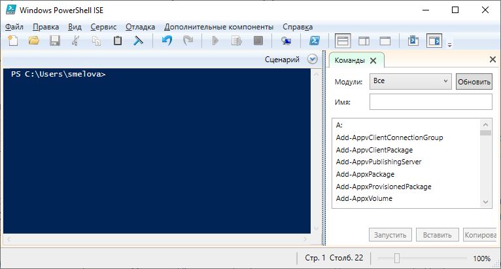The width and height of the screenshot is (501, 269).
Task: Open the Отладка menu
Action: point(140,27)
